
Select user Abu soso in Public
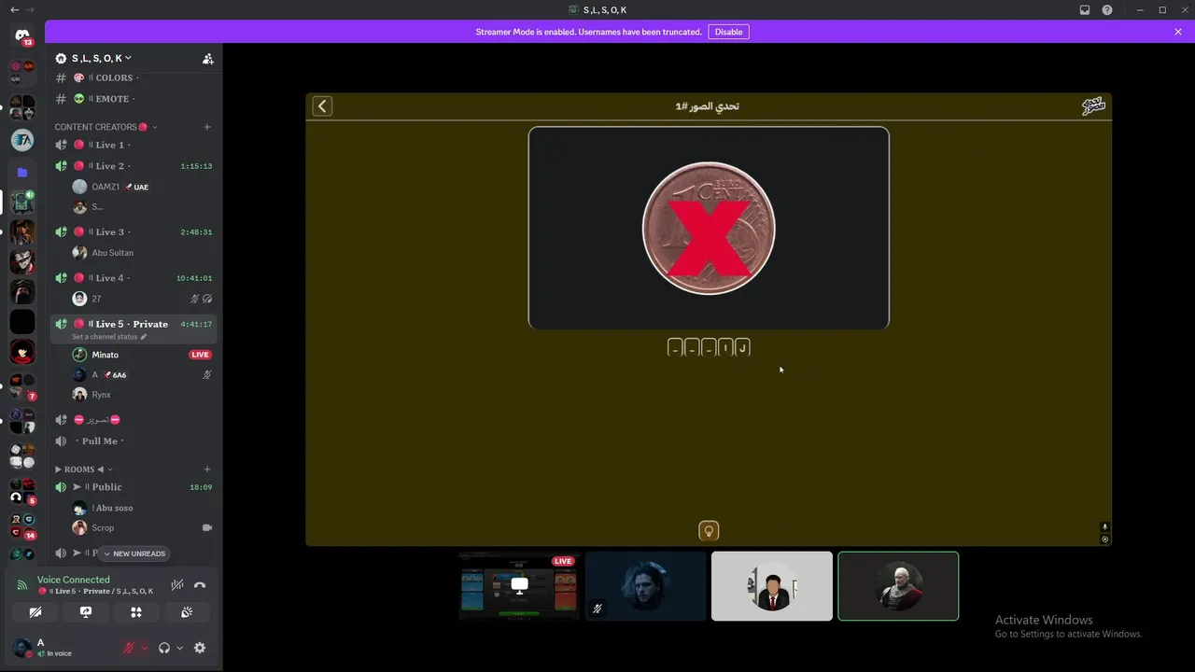(x=134, y=508)
